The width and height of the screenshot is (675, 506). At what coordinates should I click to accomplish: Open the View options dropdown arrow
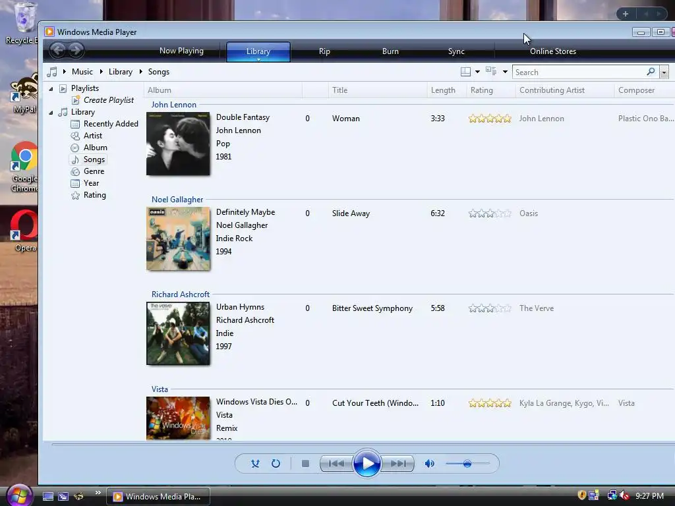click(x=505, y=72)
